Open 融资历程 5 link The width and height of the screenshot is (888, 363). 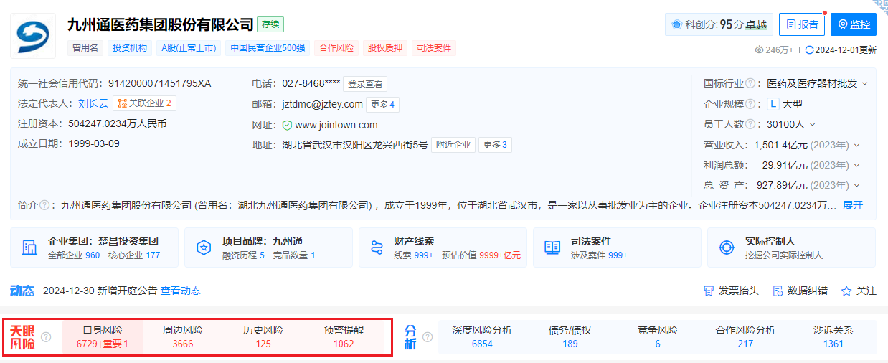coord(243,255)
